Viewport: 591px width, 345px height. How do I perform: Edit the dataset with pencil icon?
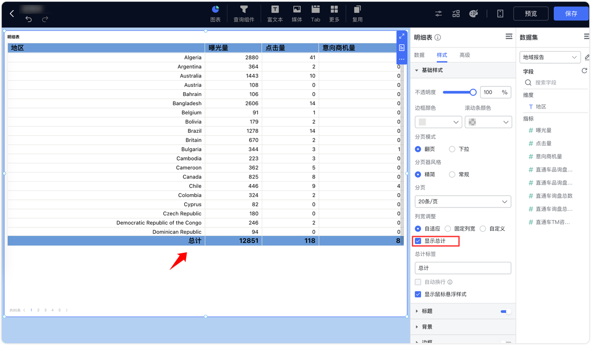(x=587, y=57)
